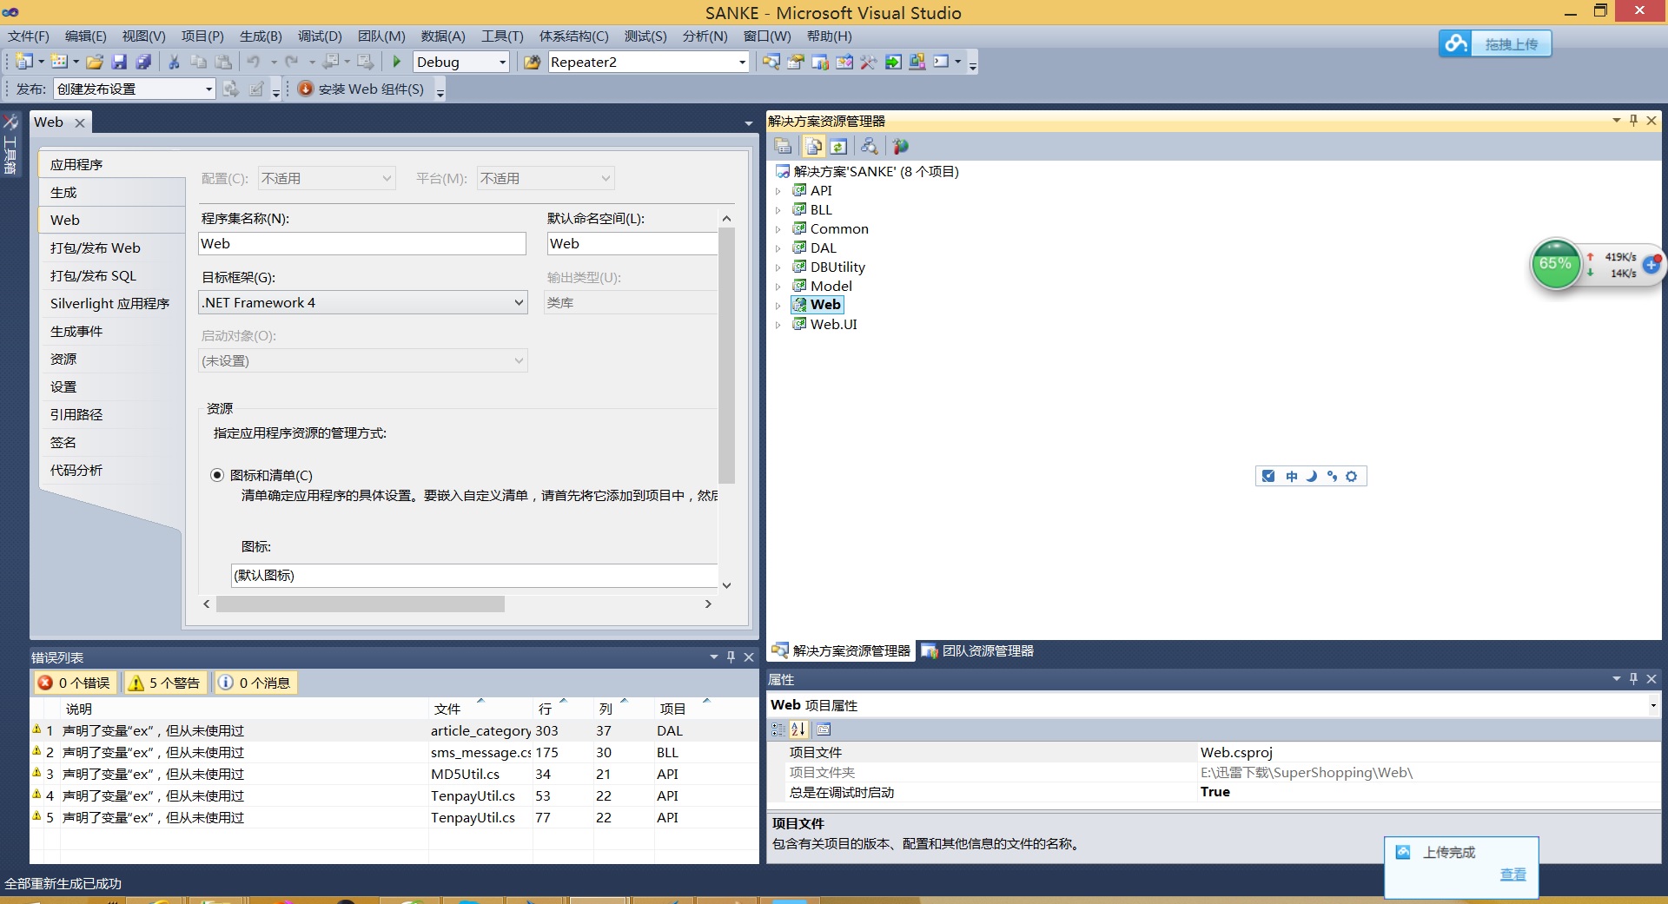Switch to the 团队资源管理器 tab
This screenshot has width=1668, height=904.
click(x=978, y=650)
